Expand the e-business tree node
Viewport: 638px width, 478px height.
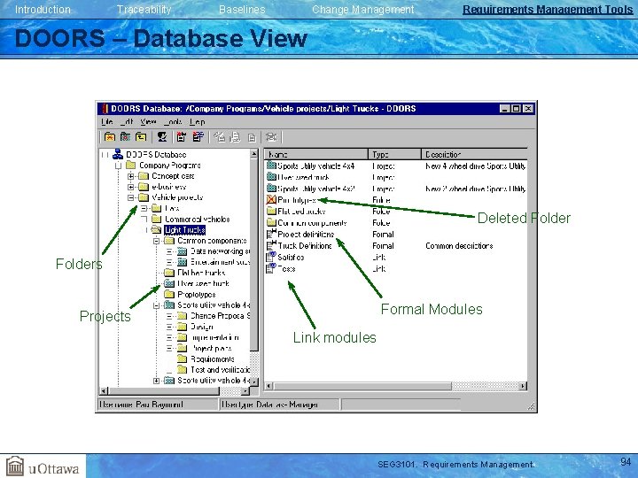pyautogui.click(x=130, y=187)
